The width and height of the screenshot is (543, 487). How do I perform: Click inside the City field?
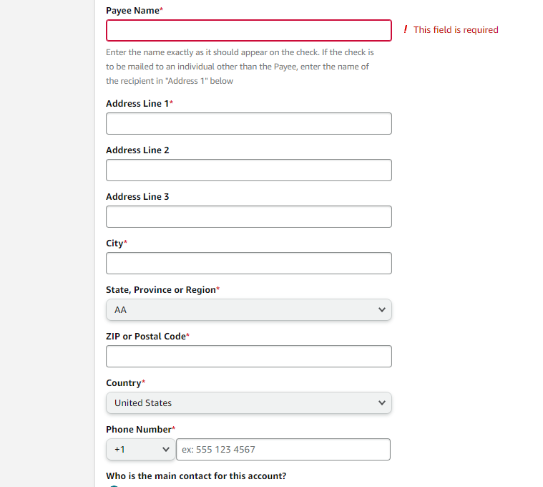click(x=249, y=263)
